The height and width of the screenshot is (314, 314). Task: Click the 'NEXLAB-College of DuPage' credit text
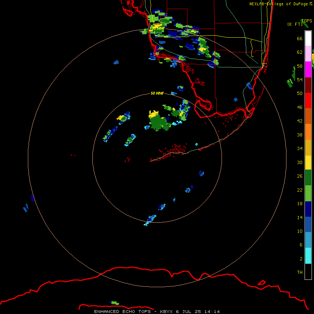(x=278, y=4)
